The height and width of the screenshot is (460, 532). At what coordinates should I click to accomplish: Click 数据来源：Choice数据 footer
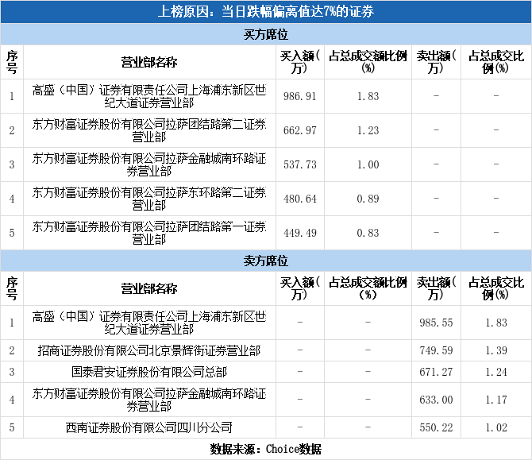(266, 449)
